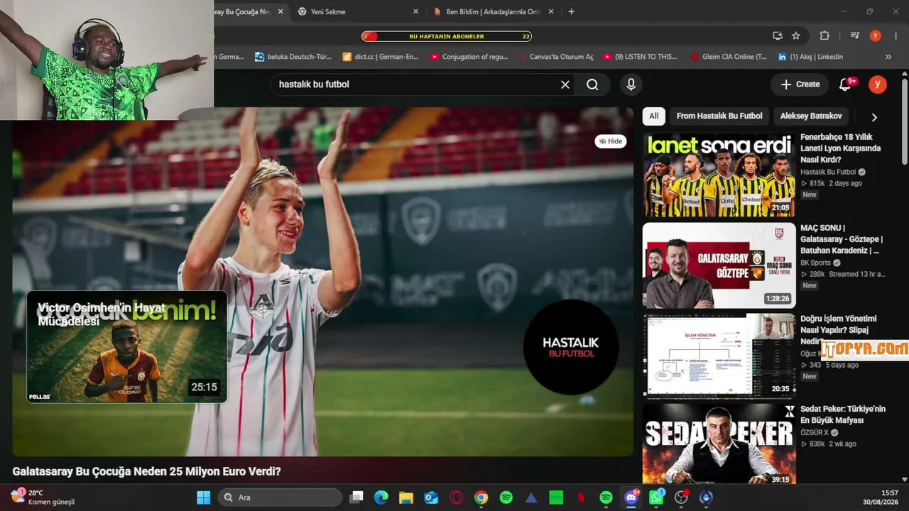Viewport: 909px width, 511px height.
Task: Open the YouTube notifications bell
Action: [845, 84]
